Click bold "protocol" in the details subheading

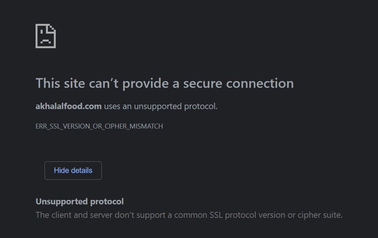tap(107, 202)
